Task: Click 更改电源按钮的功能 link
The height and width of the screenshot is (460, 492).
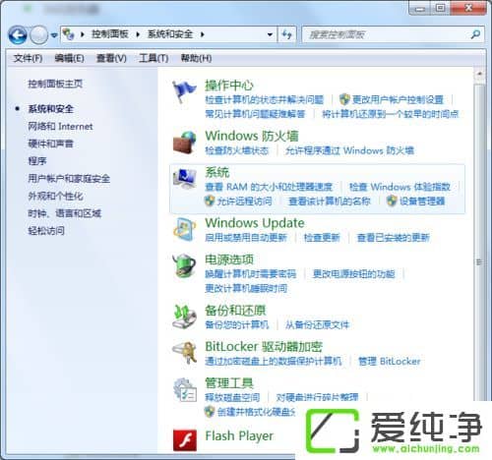Action: 353,274
